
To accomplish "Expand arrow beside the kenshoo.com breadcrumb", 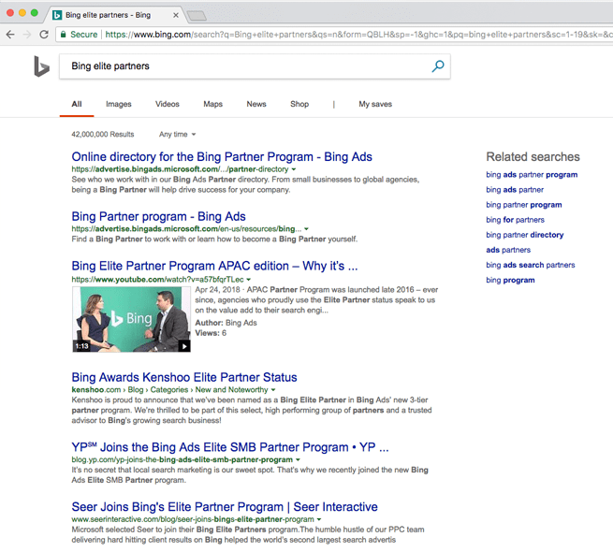I will point(273,390).
